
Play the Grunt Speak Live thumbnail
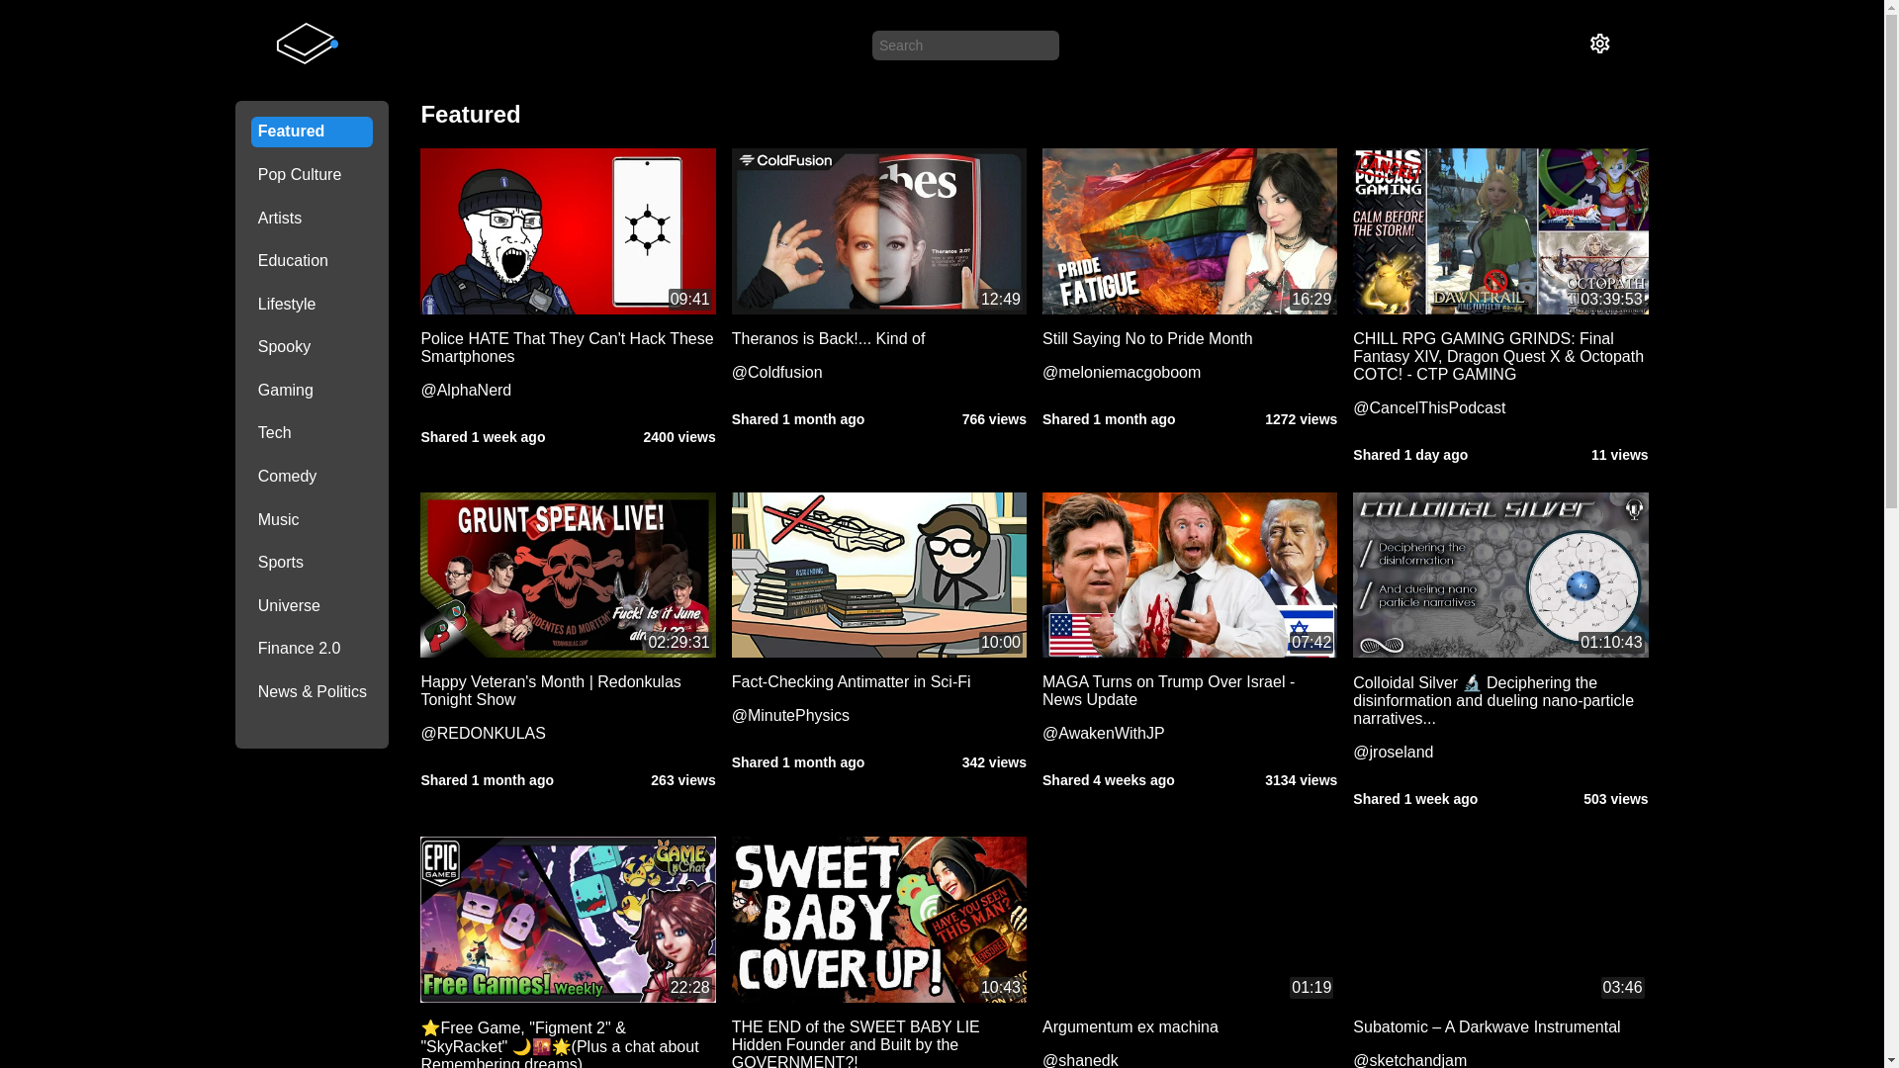coord(568,576)
